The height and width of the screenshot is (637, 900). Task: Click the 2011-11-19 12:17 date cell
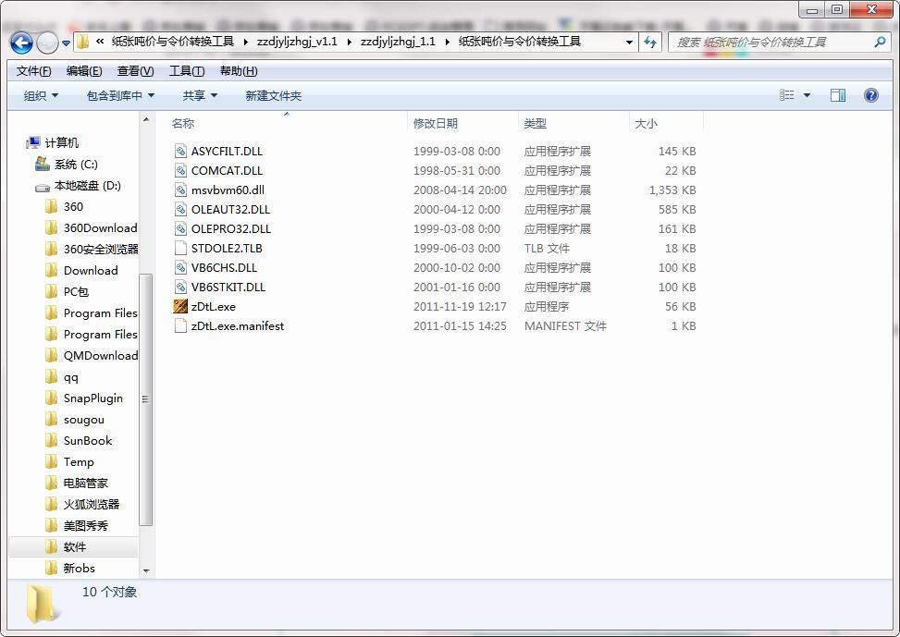[460, 306]
